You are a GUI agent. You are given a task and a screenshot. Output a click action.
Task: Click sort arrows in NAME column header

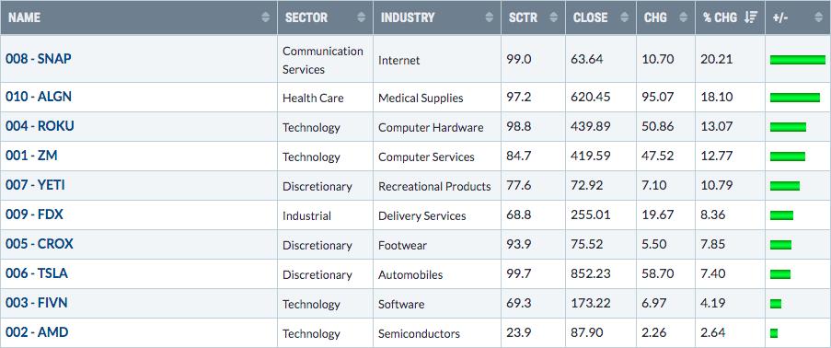[266, 17]
